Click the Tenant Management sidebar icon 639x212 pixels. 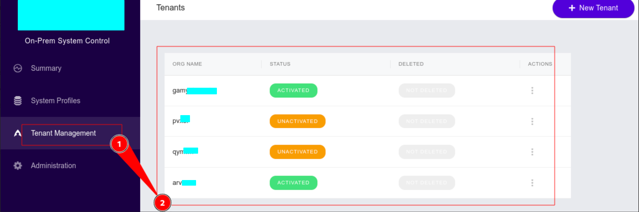pos(18,133)
